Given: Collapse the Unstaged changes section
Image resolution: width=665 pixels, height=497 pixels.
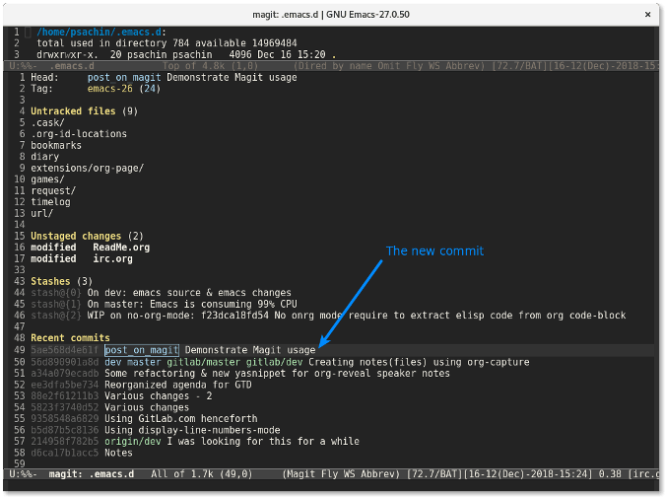Looking at the screenshot, I should coord(77,237).
